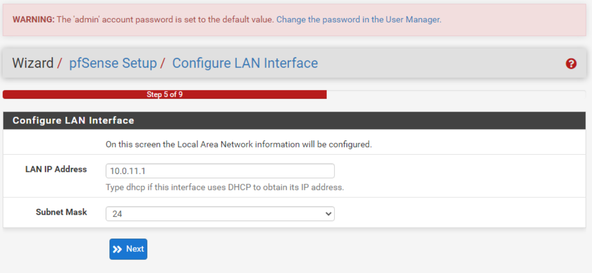592x273 pixels.
Task: Click the LAN IP Address label
Action: coord(56,169)
